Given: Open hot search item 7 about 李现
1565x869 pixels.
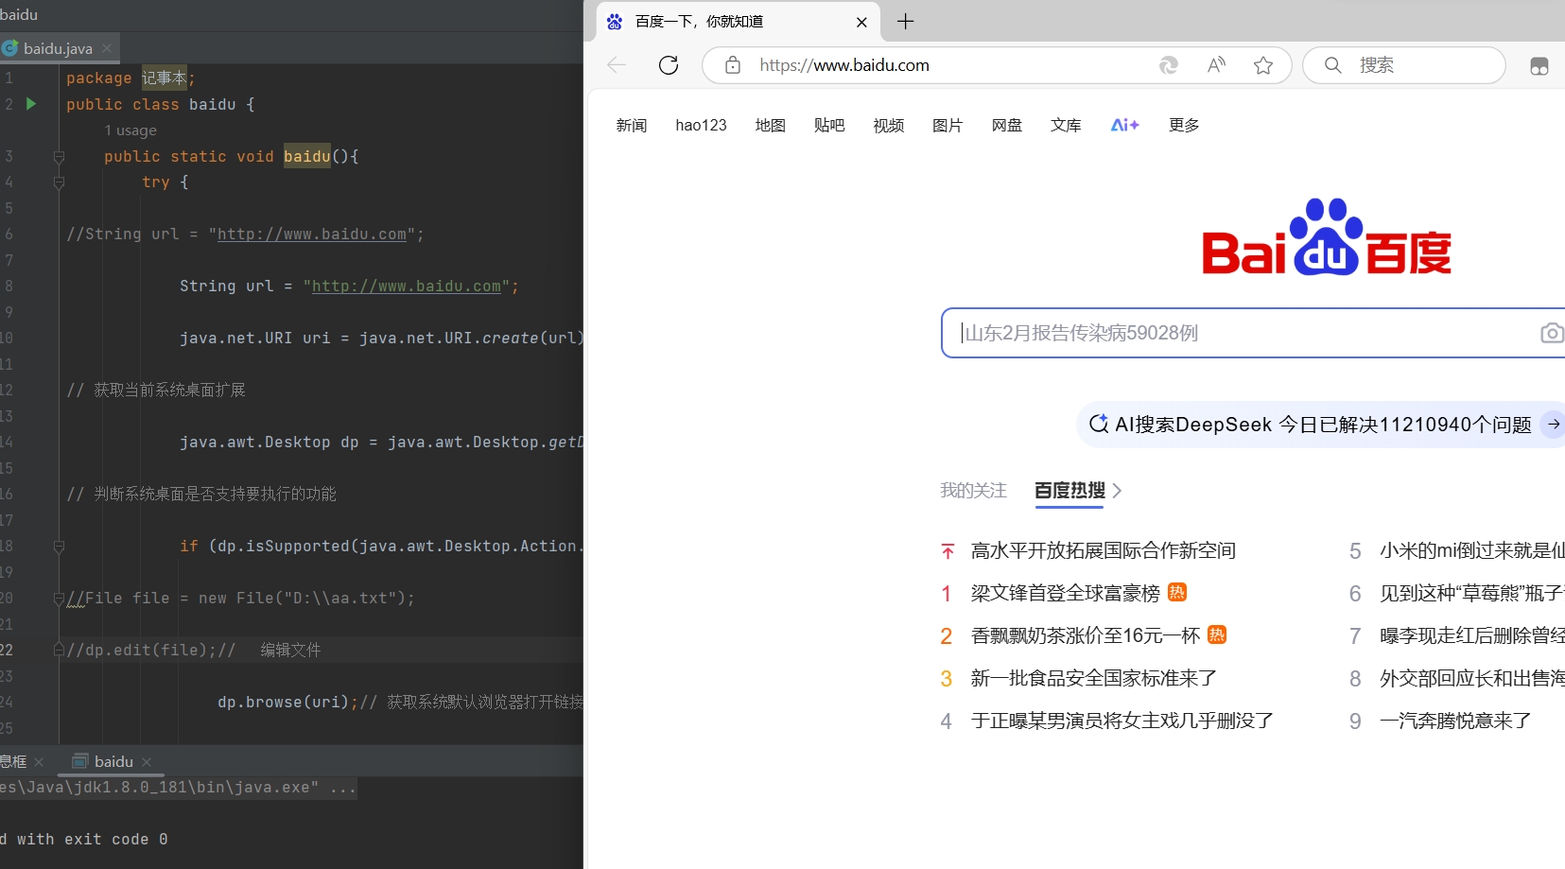Looking at the screenshot, I should (x=1471, y=635).
